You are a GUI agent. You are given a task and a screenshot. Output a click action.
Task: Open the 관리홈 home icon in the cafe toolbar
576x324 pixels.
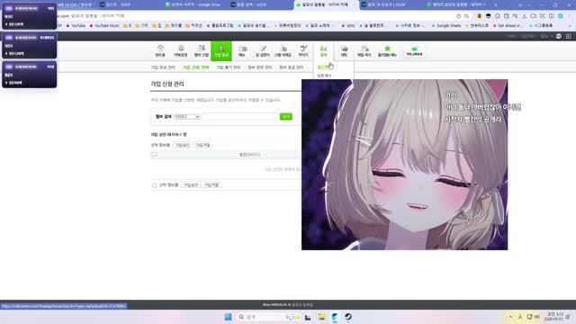pos(160,50)
